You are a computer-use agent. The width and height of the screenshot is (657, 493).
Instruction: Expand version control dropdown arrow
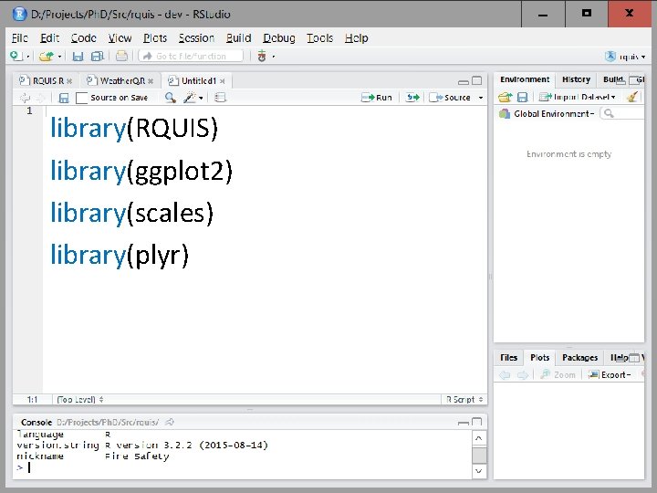(274, 57)
